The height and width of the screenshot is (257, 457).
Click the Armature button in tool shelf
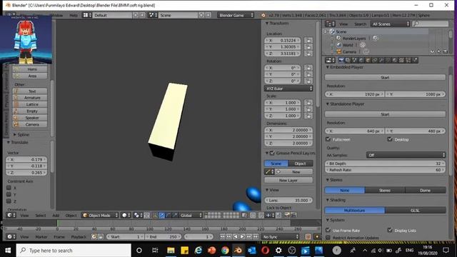30,98
